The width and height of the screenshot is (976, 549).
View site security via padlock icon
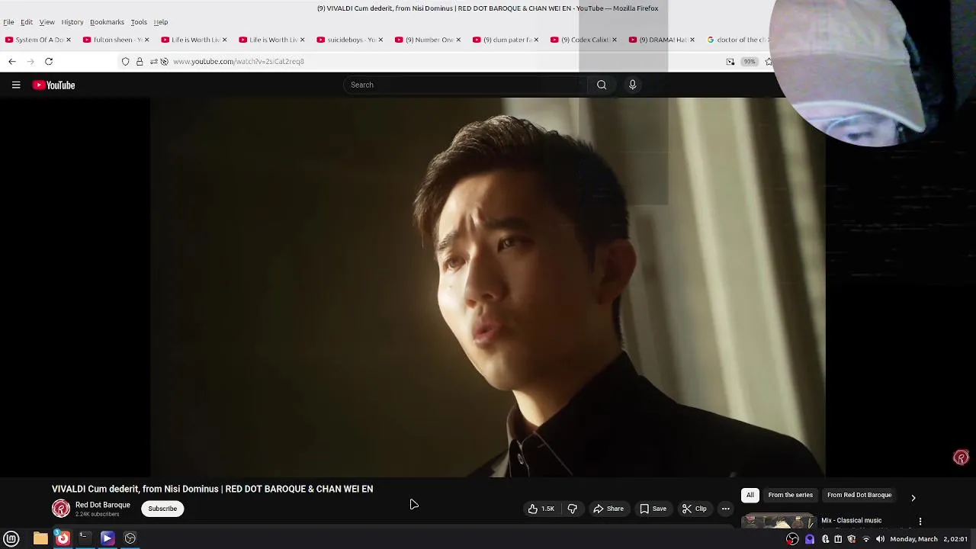(140, 61)
